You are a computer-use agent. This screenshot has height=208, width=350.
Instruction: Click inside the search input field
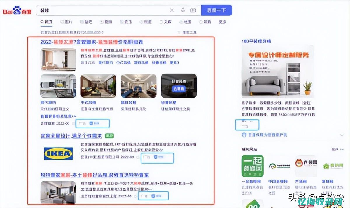tap(102, 10)
